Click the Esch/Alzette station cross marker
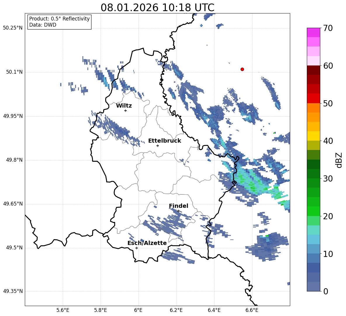 coord(136,248)
